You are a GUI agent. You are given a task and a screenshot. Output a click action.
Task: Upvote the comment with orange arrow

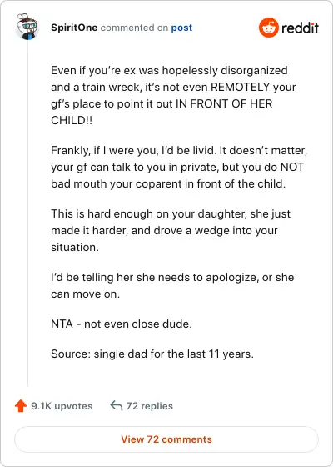click(21, 406)
